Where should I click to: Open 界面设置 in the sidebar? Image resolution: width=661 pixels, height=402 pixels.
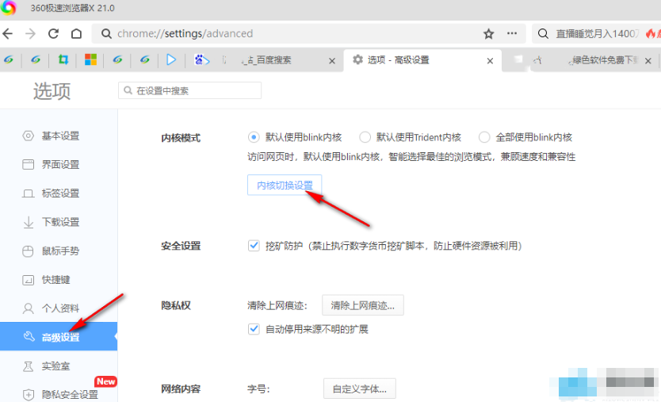pyautogui.click(x=59, y=164)
